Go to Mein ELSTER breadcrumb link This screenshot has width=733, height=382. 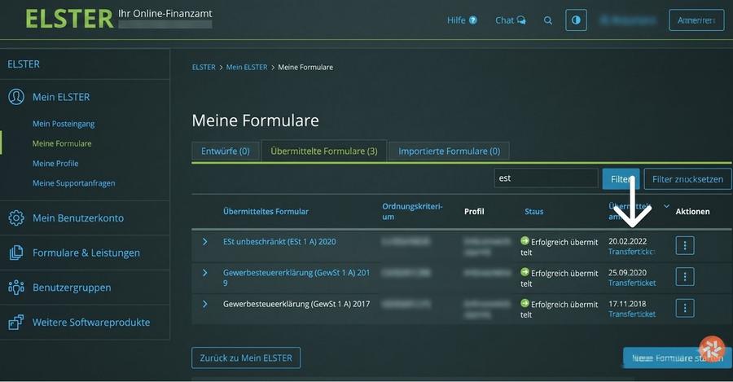coord(247,68)
